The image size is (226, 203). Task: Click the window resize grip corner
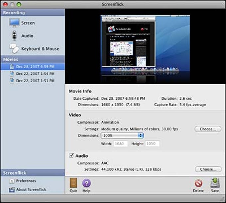tap(223, 200)
